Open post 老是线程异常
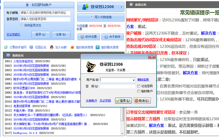219x137 pixels. click(x=22, y=106)
